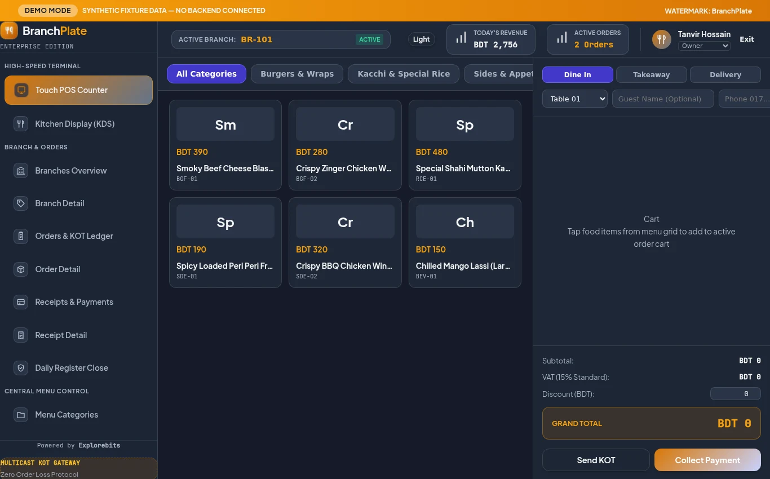This screenshot has height=479, width=770.
Task: Open Branch Detail page
Action: coord(78,203)
